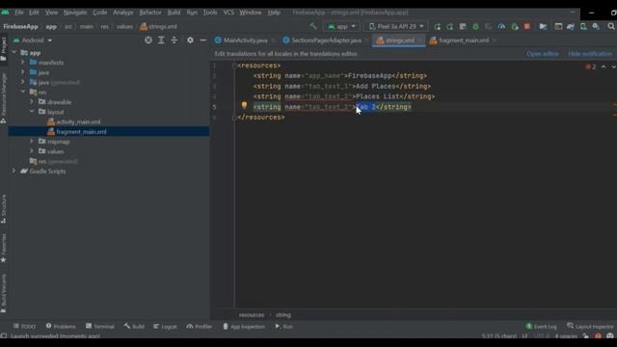Open the Refactor menu
Viewport: 617px width, 347px height.
click(150, 13)
